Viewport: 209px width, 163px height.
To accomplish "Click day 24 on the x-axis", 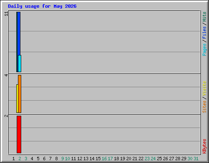I will coord(153,159).
